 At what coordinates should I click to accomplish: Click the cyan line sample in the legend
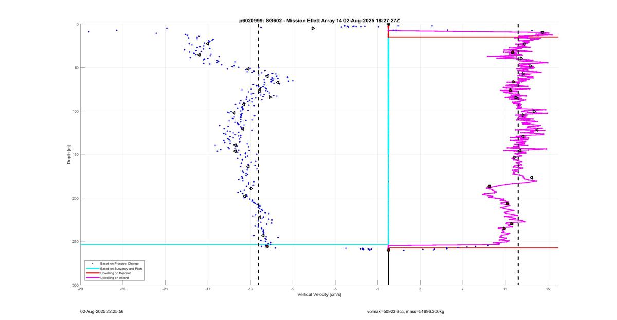[x=92, y=269]
